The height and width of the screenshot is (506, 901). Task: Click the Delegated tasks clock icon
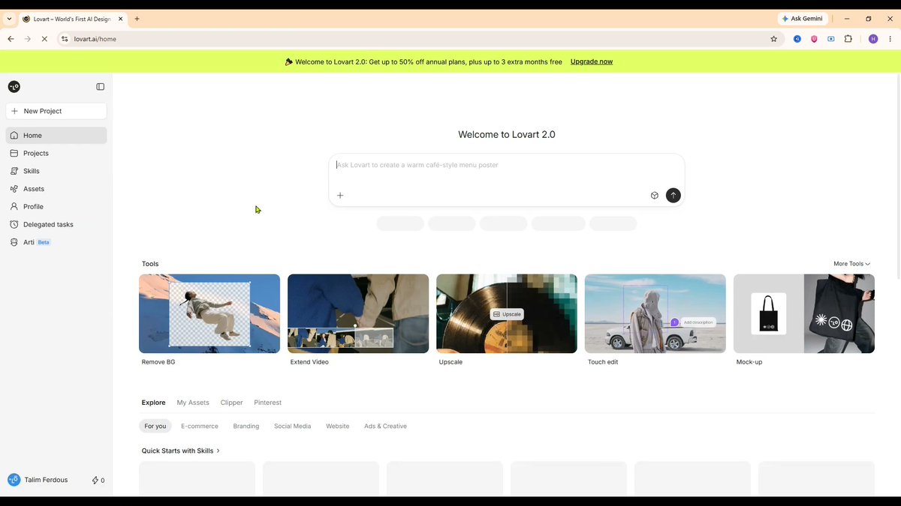coord(14,224)
